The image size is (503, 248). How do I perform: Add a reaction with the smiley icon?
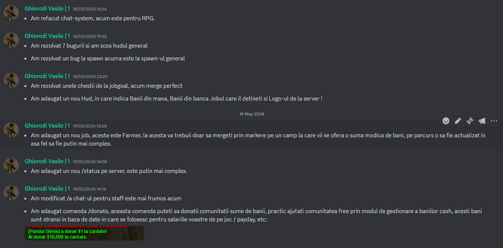pos(446,121)
